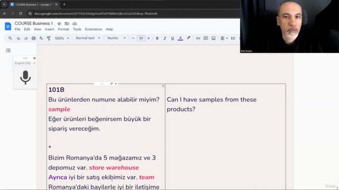Screen dimensions: 339x190
Task: Click the Google Docs home icon
Action: pos(8,26)
